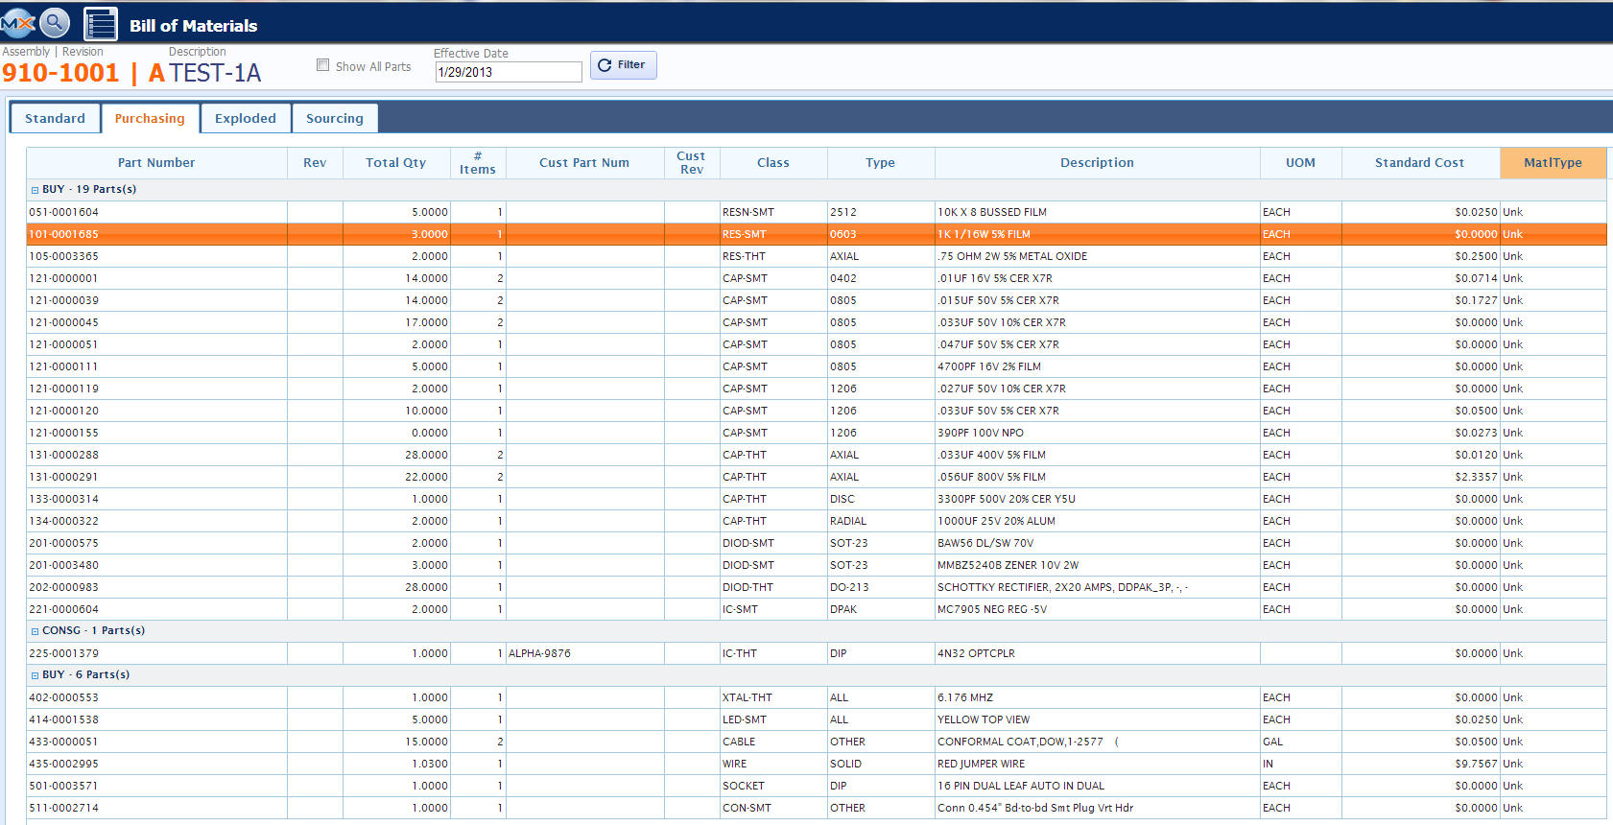Click standard cost value $2.3357
1613x825 pixels.
tap(1476, 477)
